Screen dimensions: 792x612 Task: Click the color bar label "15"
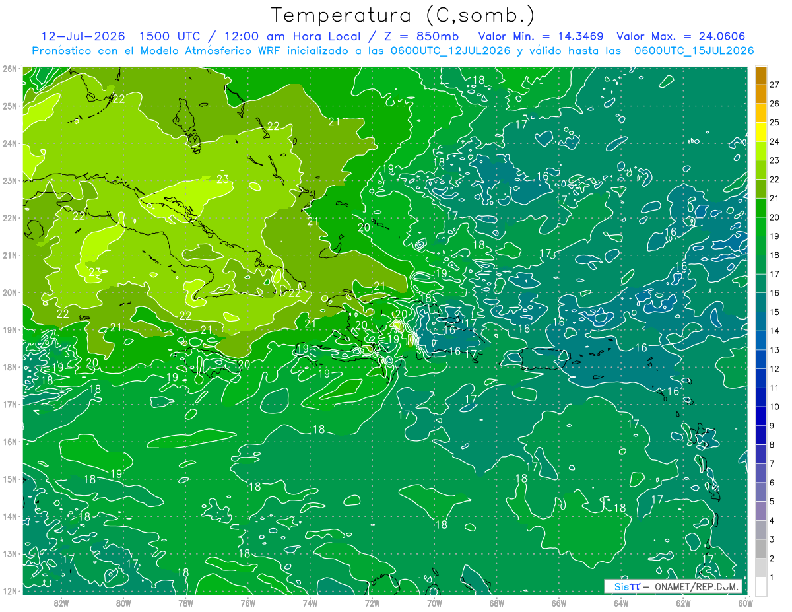(x=775, y=312)
